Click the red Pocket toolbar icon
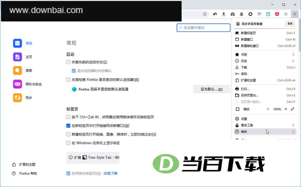 point(277,14)
